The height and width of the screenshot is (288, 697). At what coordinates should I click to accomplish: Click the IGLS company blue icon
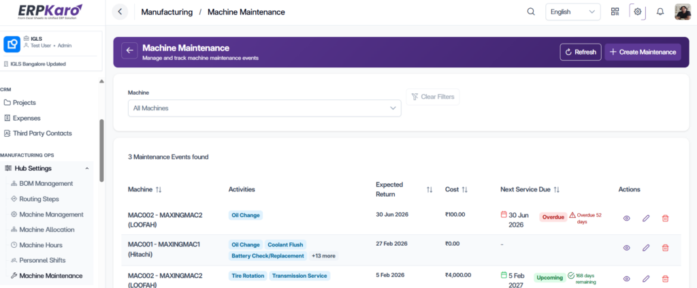tap(12, 44)
